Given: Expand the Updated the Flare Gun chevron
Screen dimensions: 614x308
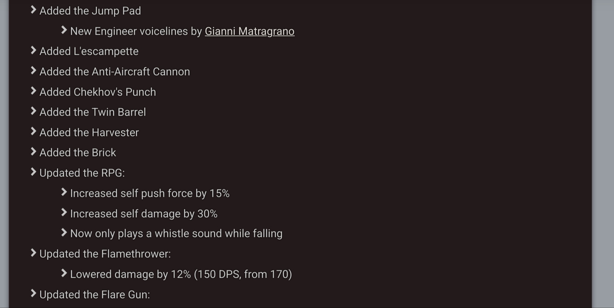Looking at the screenshot, I should pyautogui.click(x=33, y=294).
